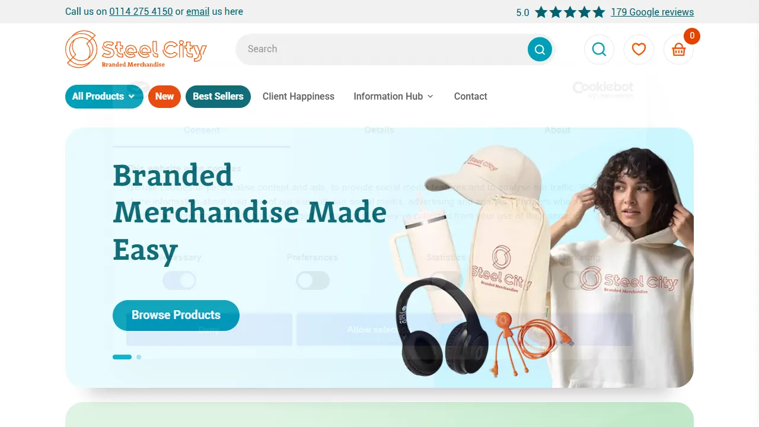Click the email link in top bar
Viewport: 759px width, 427px height.
point(198,11)
